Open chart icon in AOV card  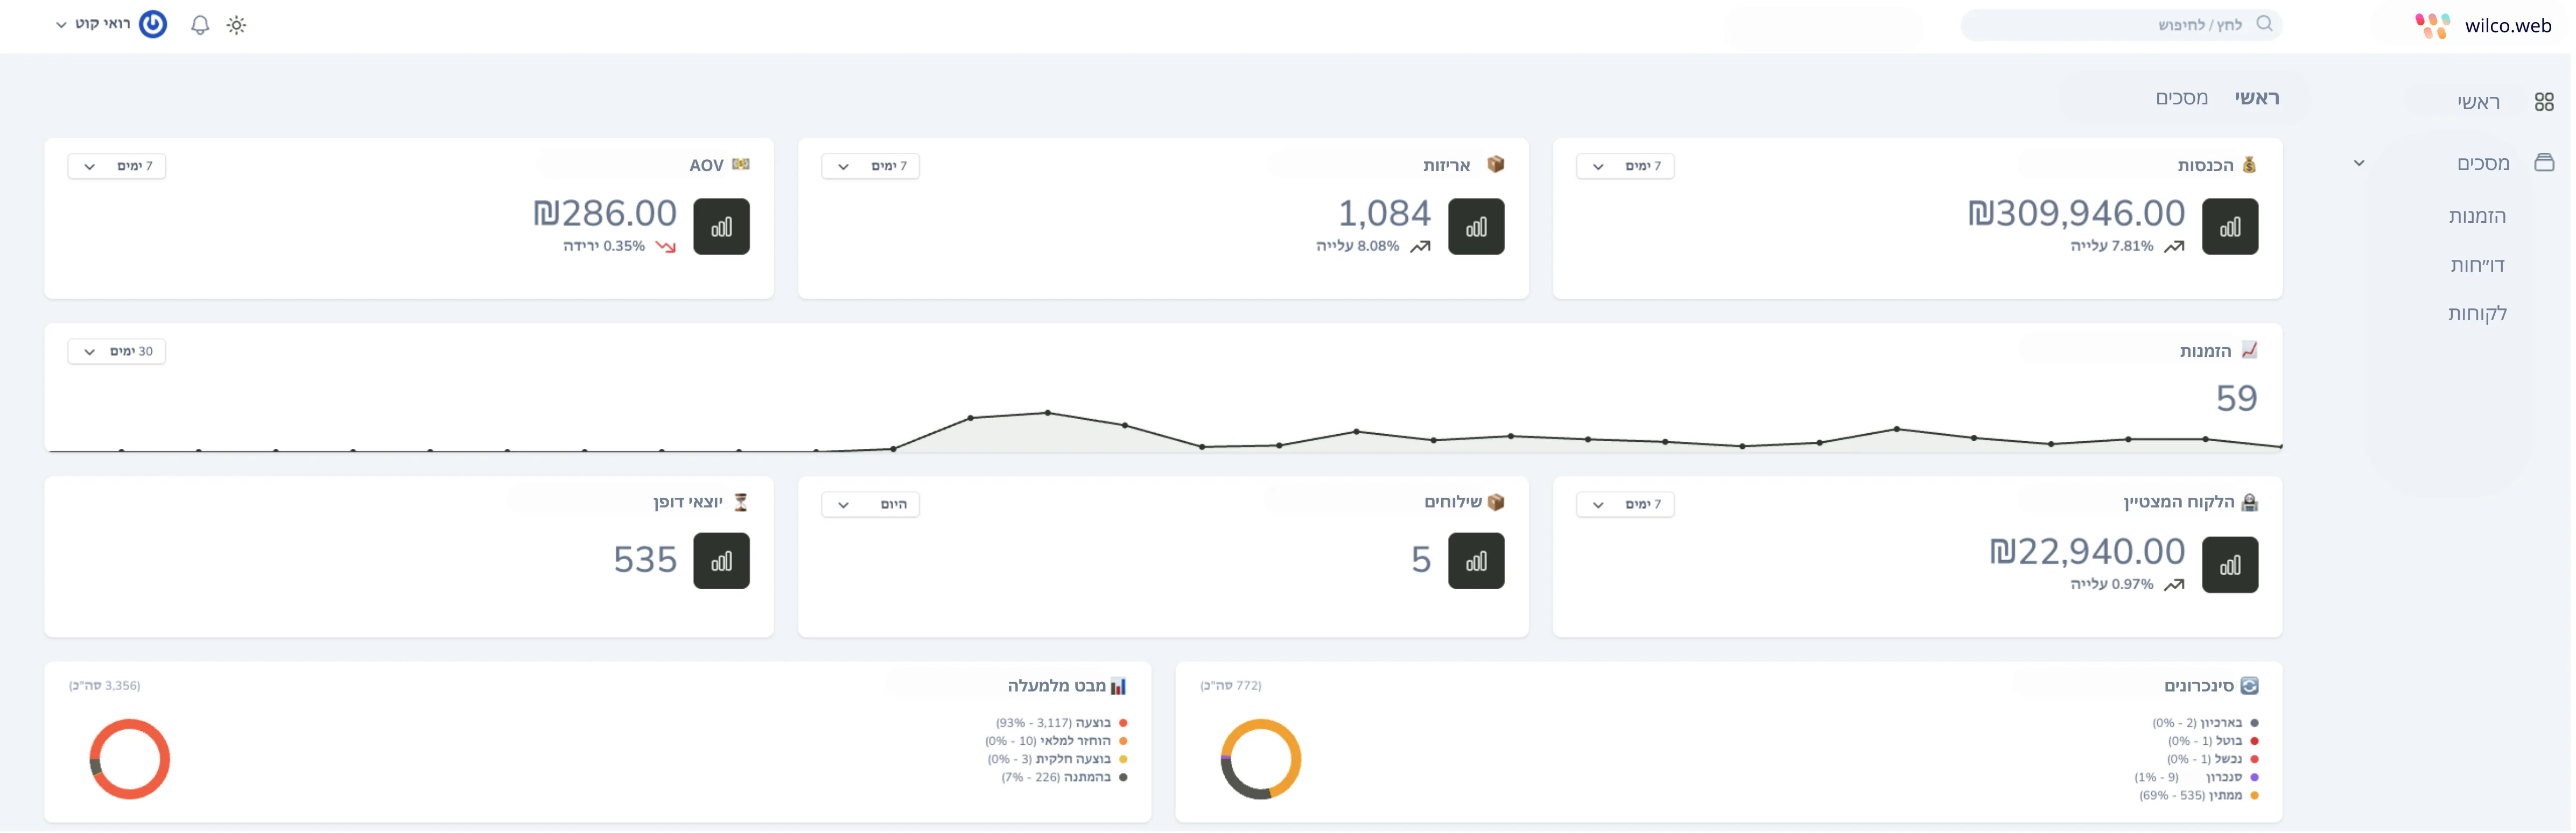[723, 227]
